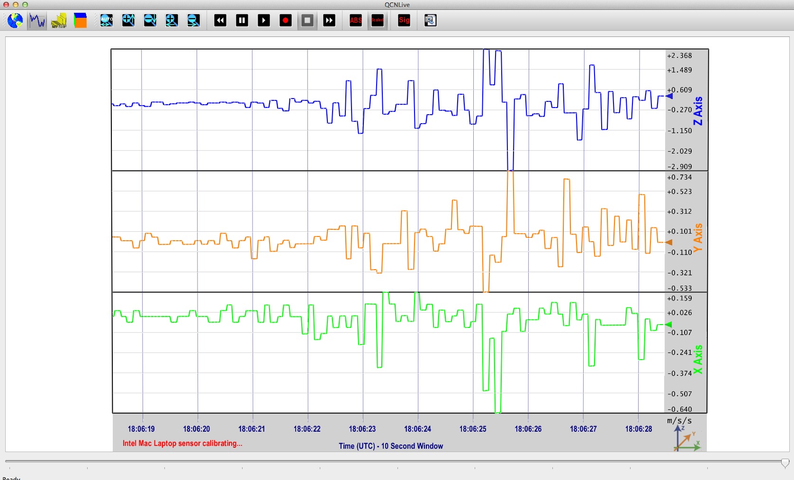Screen dimensions: 794x480
Task: Click the time slider handle at right
Action: coord(785,463)
